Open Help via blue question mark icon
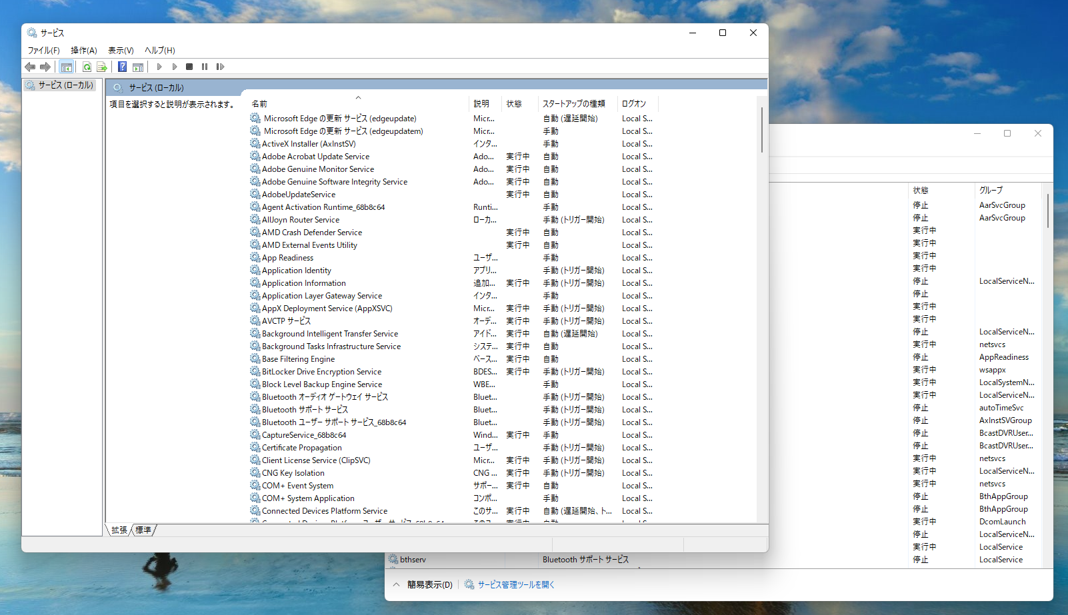 (123, 67)
